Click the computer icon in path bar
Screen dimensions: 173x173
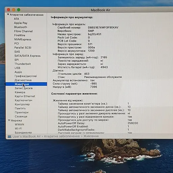tap(9, 137)
